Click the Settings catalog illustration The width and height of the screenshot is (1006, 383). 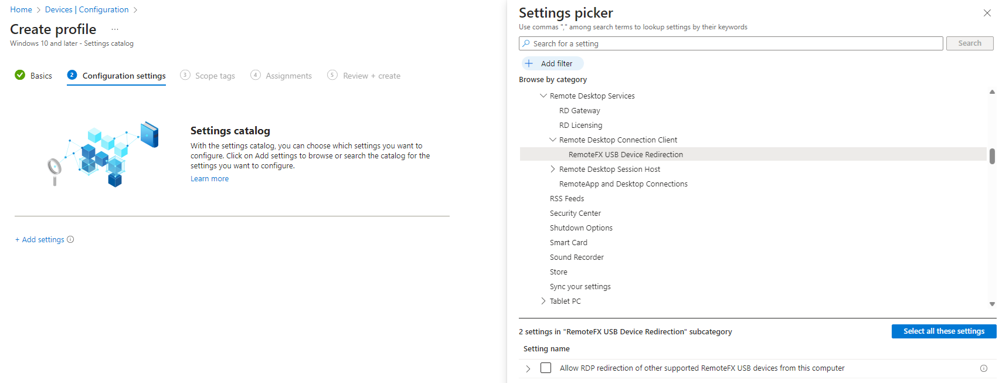coord(103,154)
